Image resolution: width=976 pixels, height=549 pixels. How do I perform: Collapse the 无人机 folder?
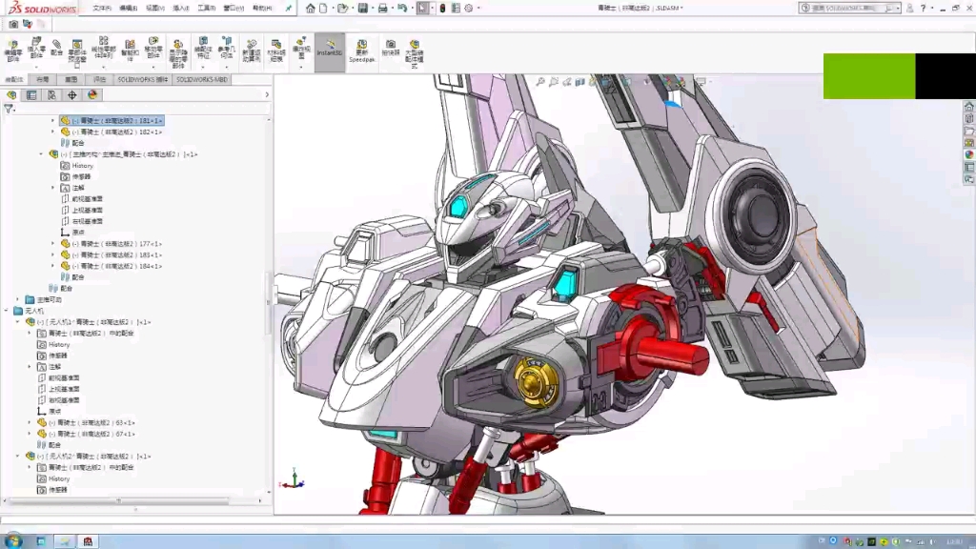click(7, 312)
